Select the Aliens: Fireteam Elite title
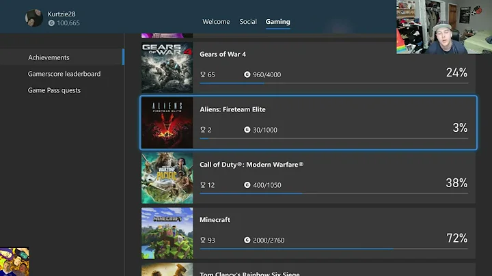 click(232, 109)
